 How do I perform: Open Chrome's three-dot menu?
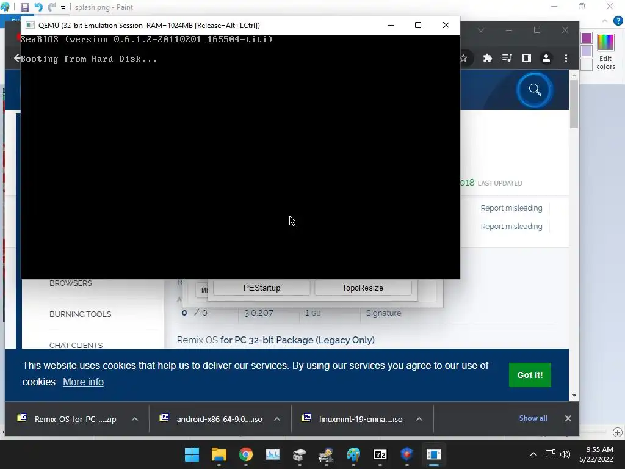point(566,58)
